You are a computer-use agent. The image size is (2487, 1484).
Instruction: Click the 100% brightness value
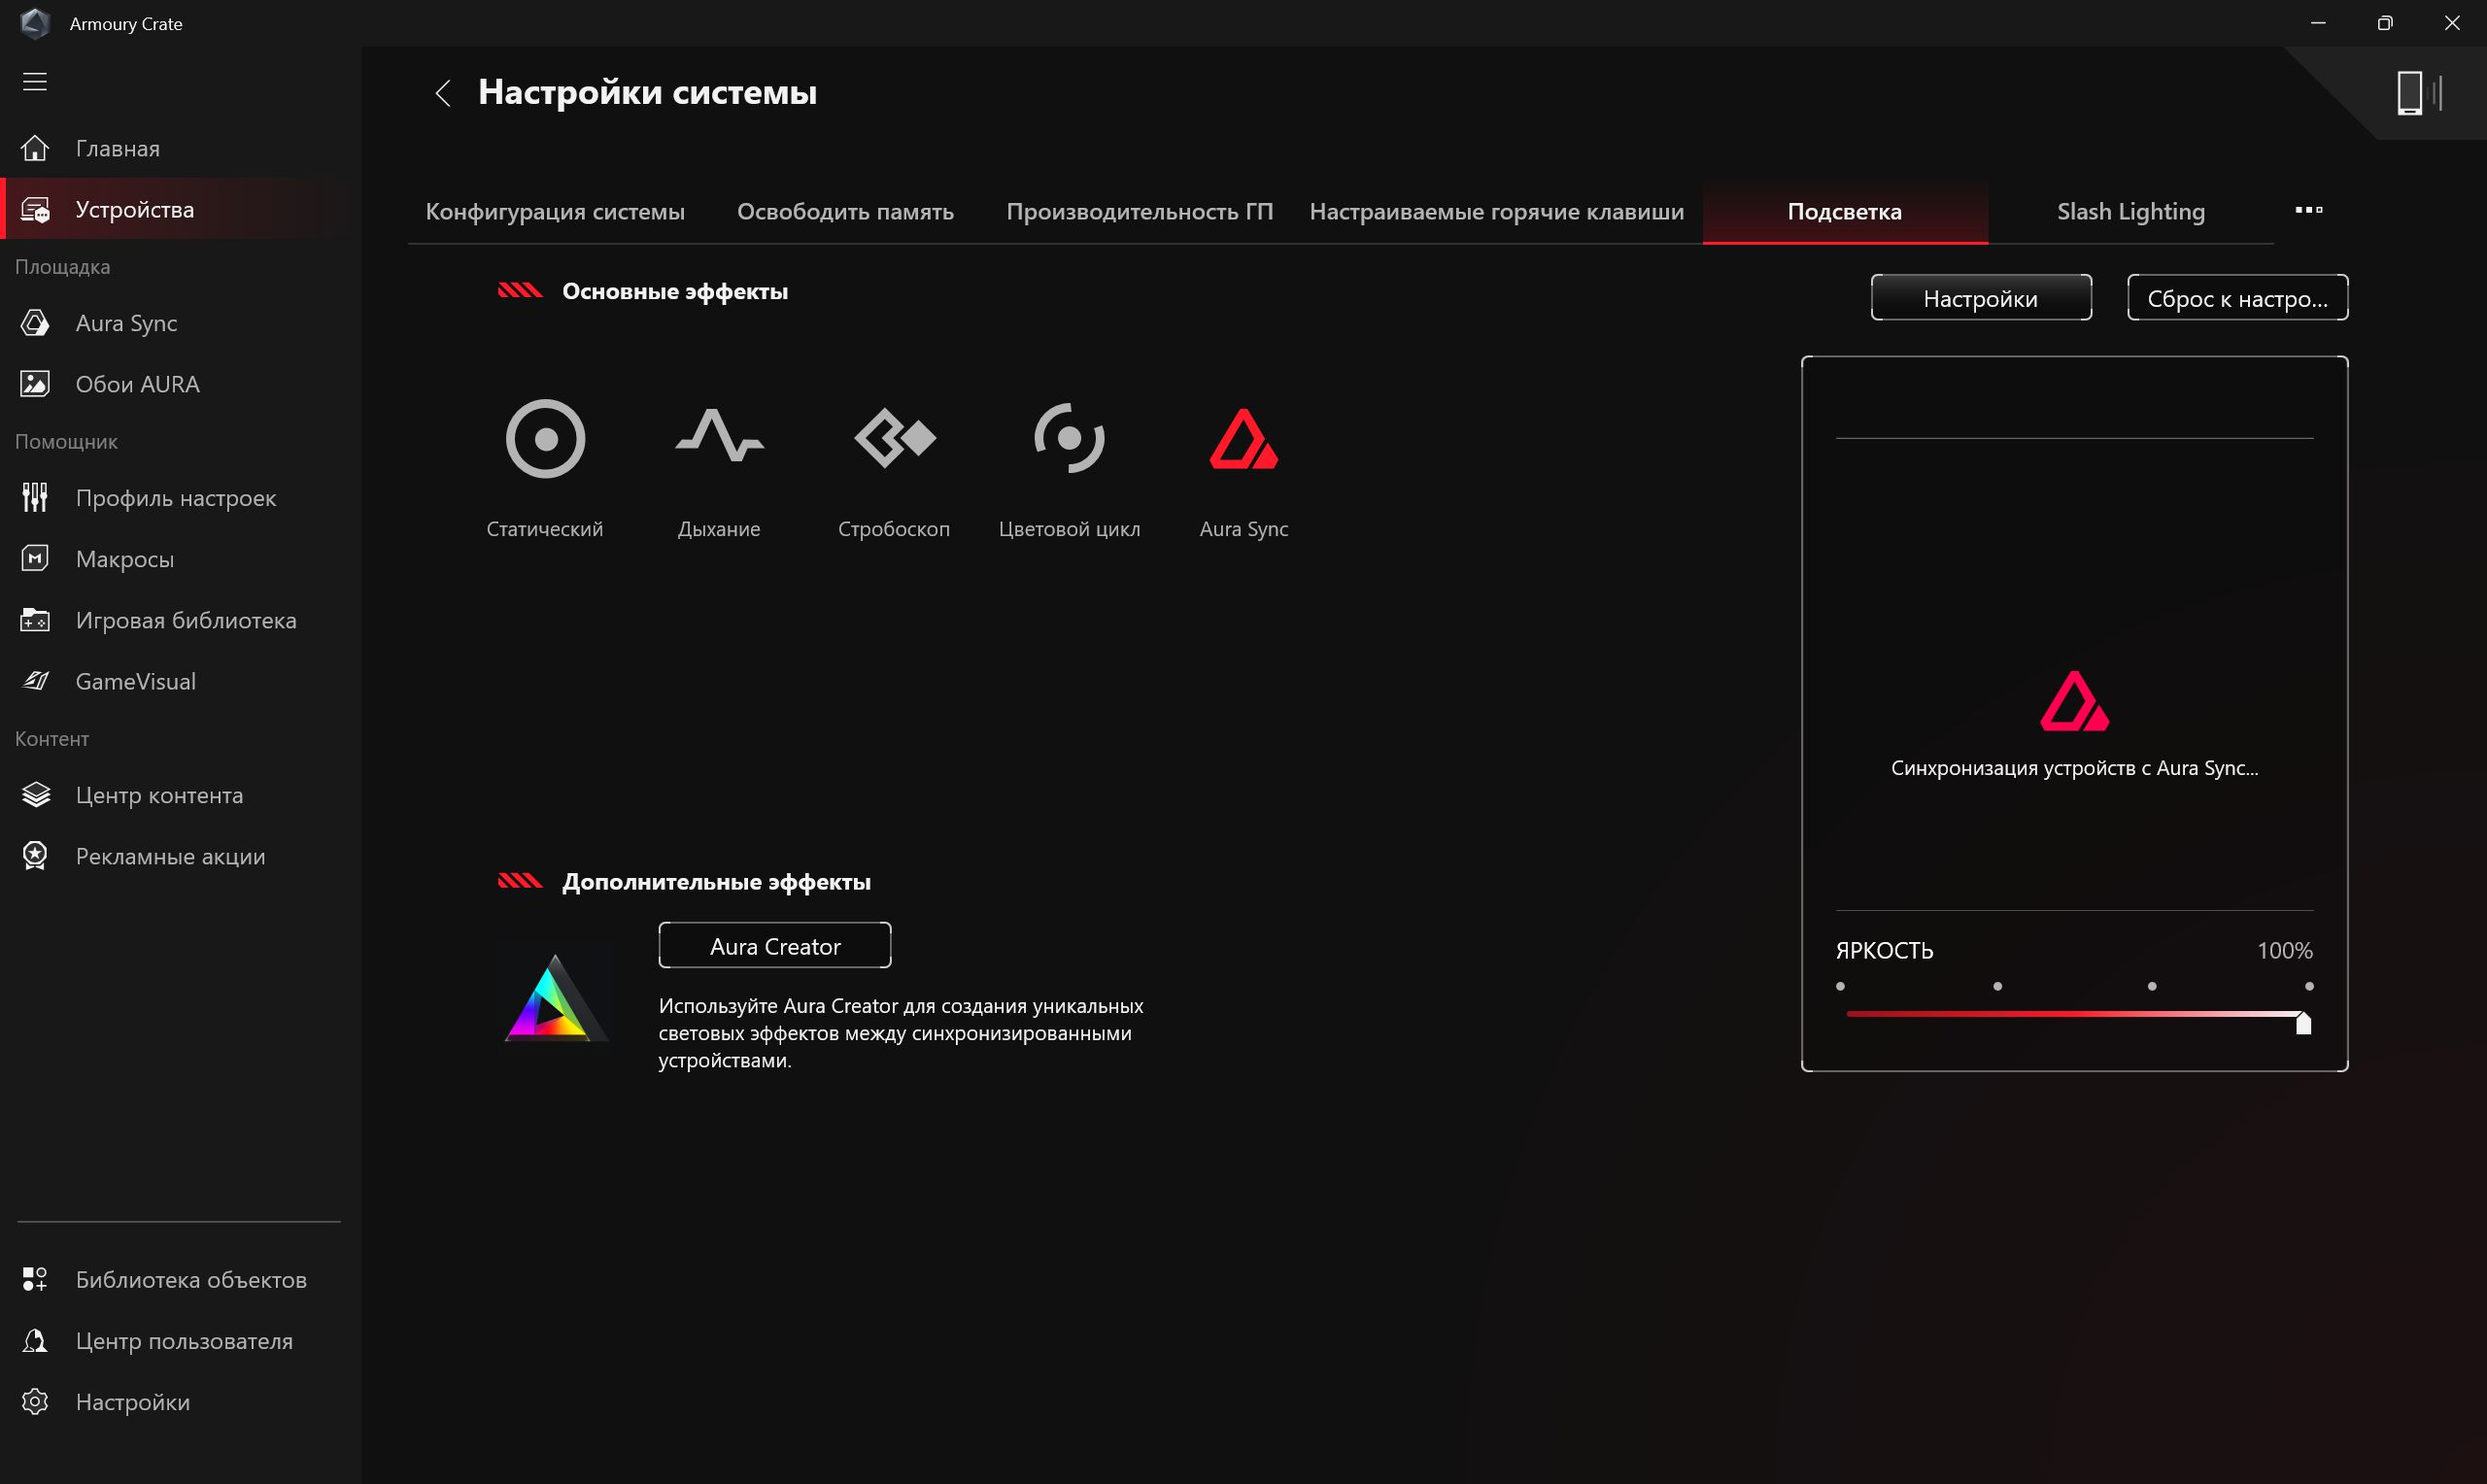2285,950
